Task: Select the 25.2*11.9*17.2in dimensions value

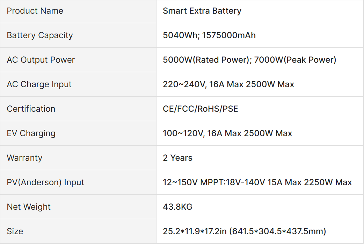Action: click(195, 231)
